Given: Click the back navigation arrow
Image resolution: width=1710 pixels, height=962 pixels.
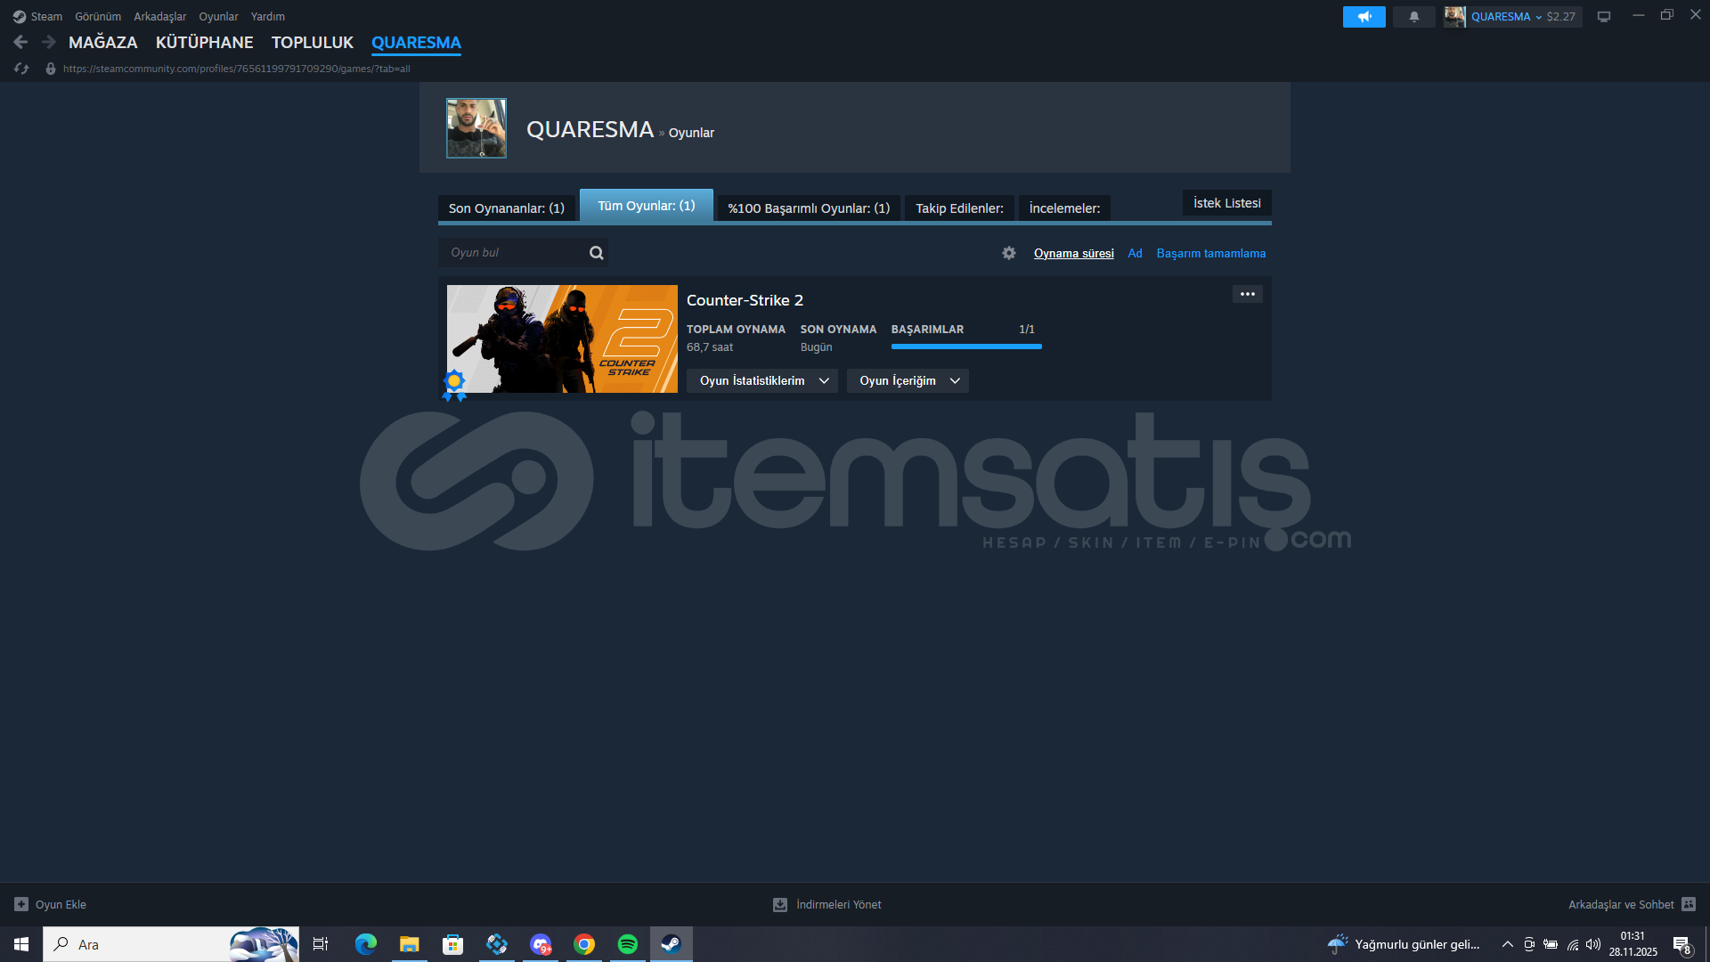Looking at the screenshot, I should click(21, 42).
